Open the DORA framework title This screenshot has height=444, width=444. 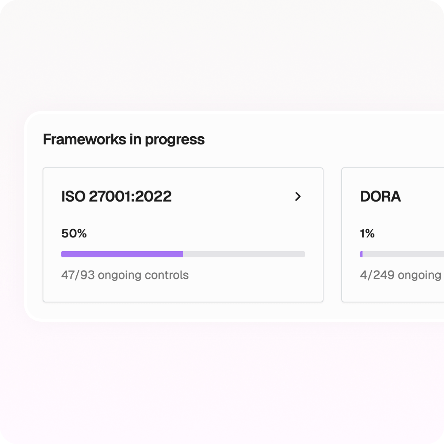pyautogui.click(x=380, y=196)
